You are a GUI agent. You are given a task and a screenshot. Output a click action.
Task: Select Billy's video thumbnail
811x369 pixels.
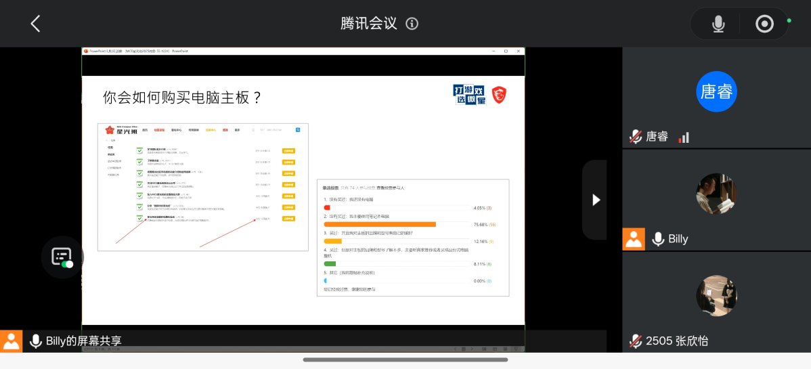716,194
